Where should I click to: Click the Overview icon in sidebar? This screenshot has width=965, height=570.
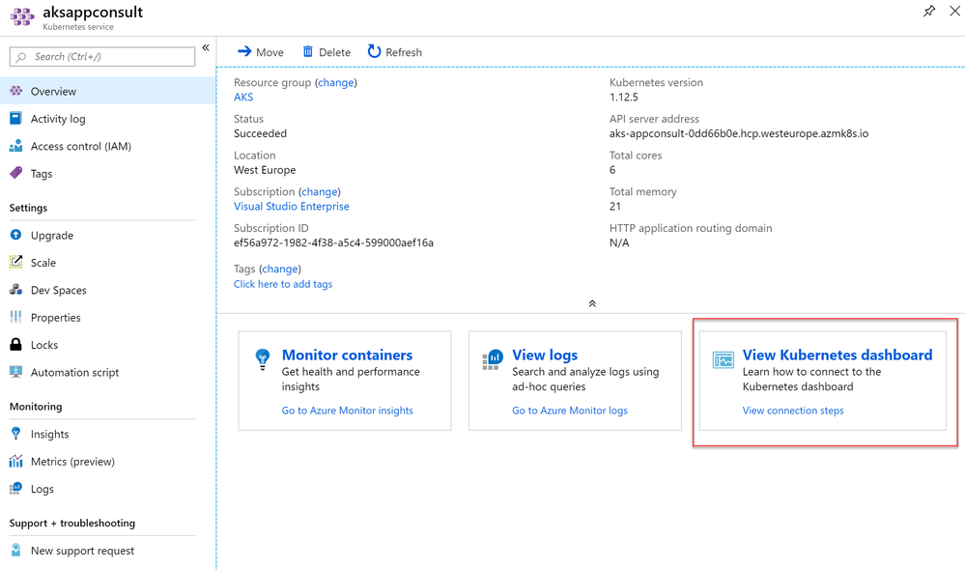(x=16, y=91)
